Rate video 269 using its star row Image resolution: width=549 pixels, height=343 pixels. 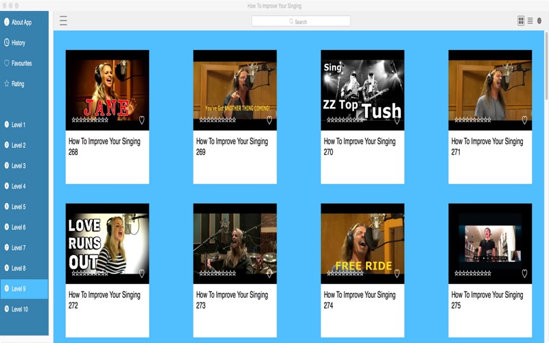218,120
